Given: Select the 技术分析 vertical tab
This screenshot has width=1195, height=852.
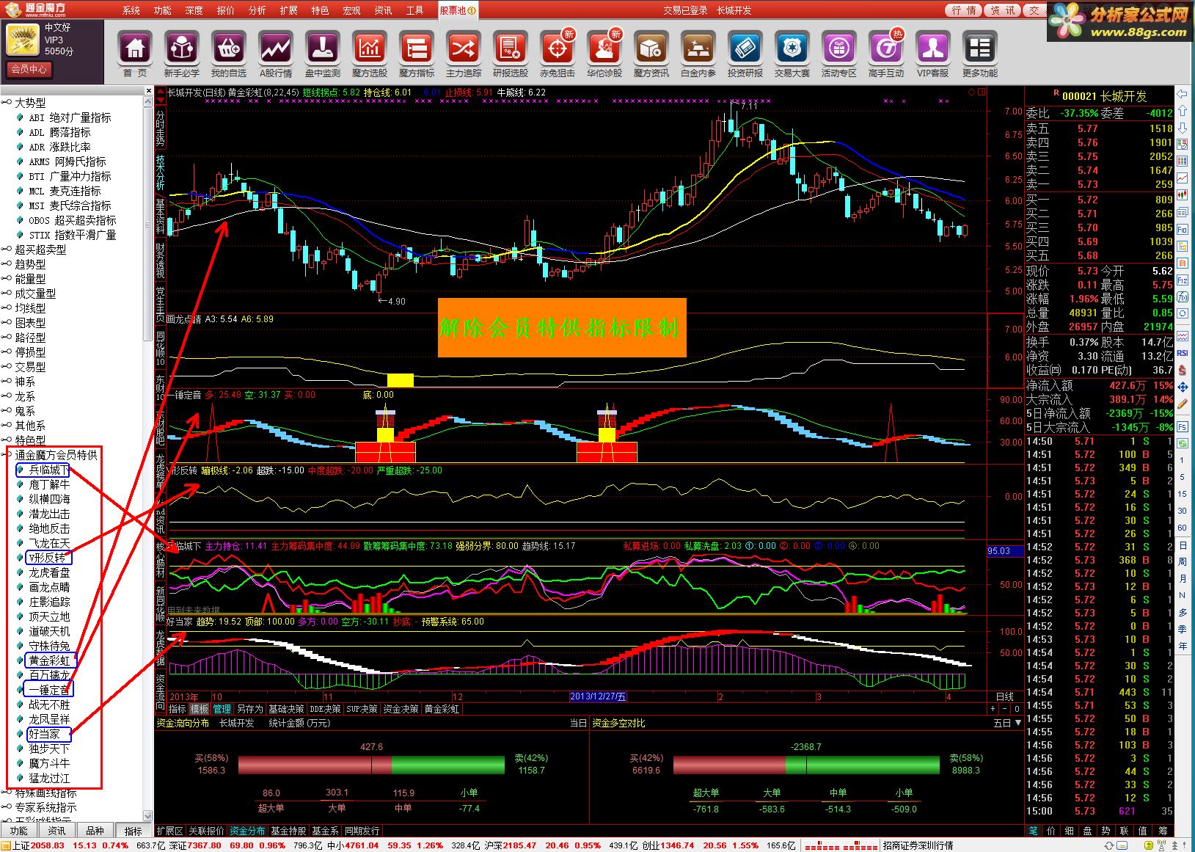Looking at the screenshot, I should 160,172.
